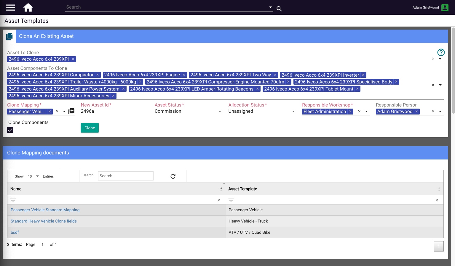Remove the selected asset to clone chip
Image resolution: width=455 pixels, height=266 pixels.
click(x=73, y=59)
